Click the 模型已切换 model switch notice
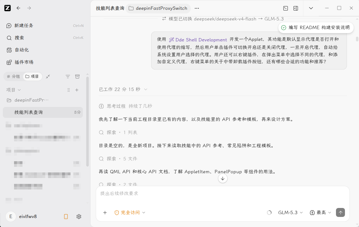This screenshot has height=227, width=359. point(223,19)
